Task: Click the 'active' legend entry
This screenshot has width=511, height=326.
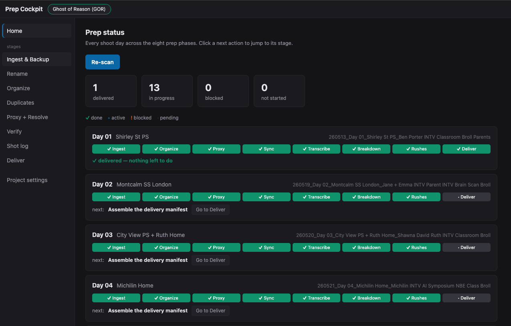Action: pyautogui.click(x=117, y=118)
